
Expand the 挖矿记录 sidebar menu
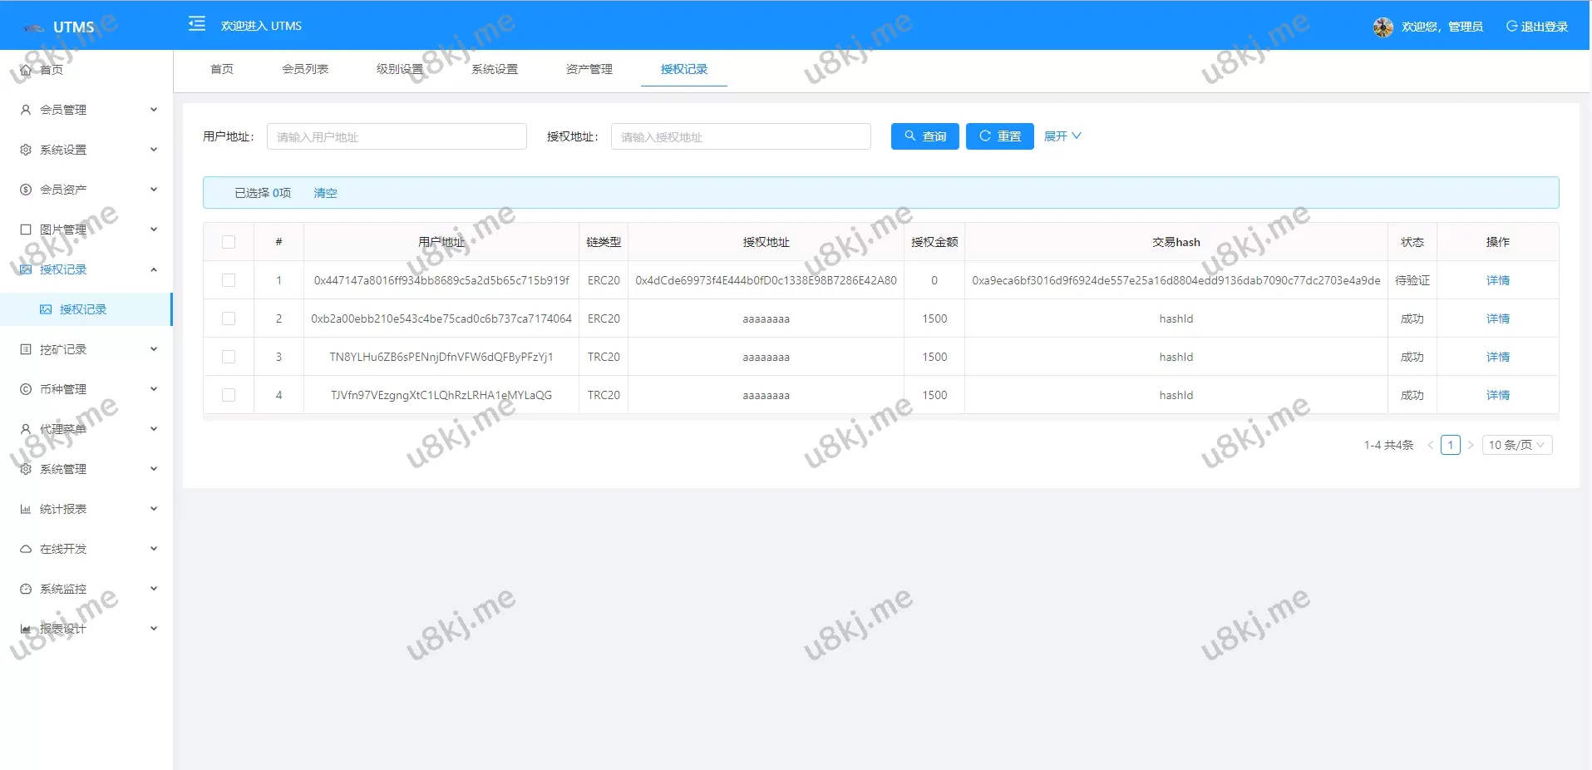86,349
